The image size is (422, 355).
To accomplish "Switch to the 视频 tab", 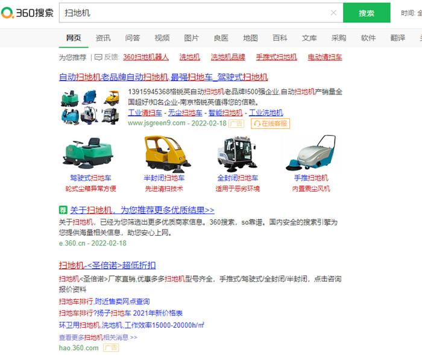I will 162,38.
